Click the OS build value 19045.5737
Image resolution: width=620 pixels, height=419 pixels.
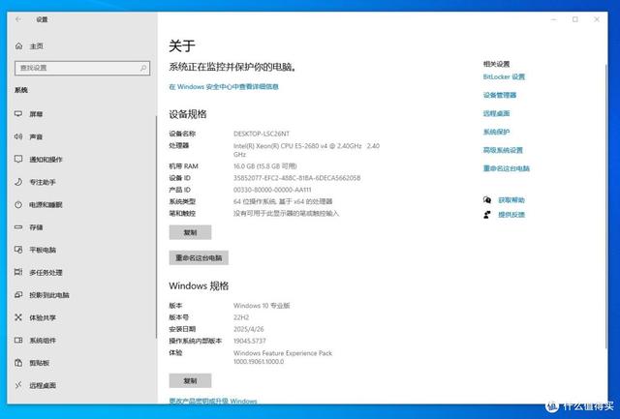[x=250, y=341]
